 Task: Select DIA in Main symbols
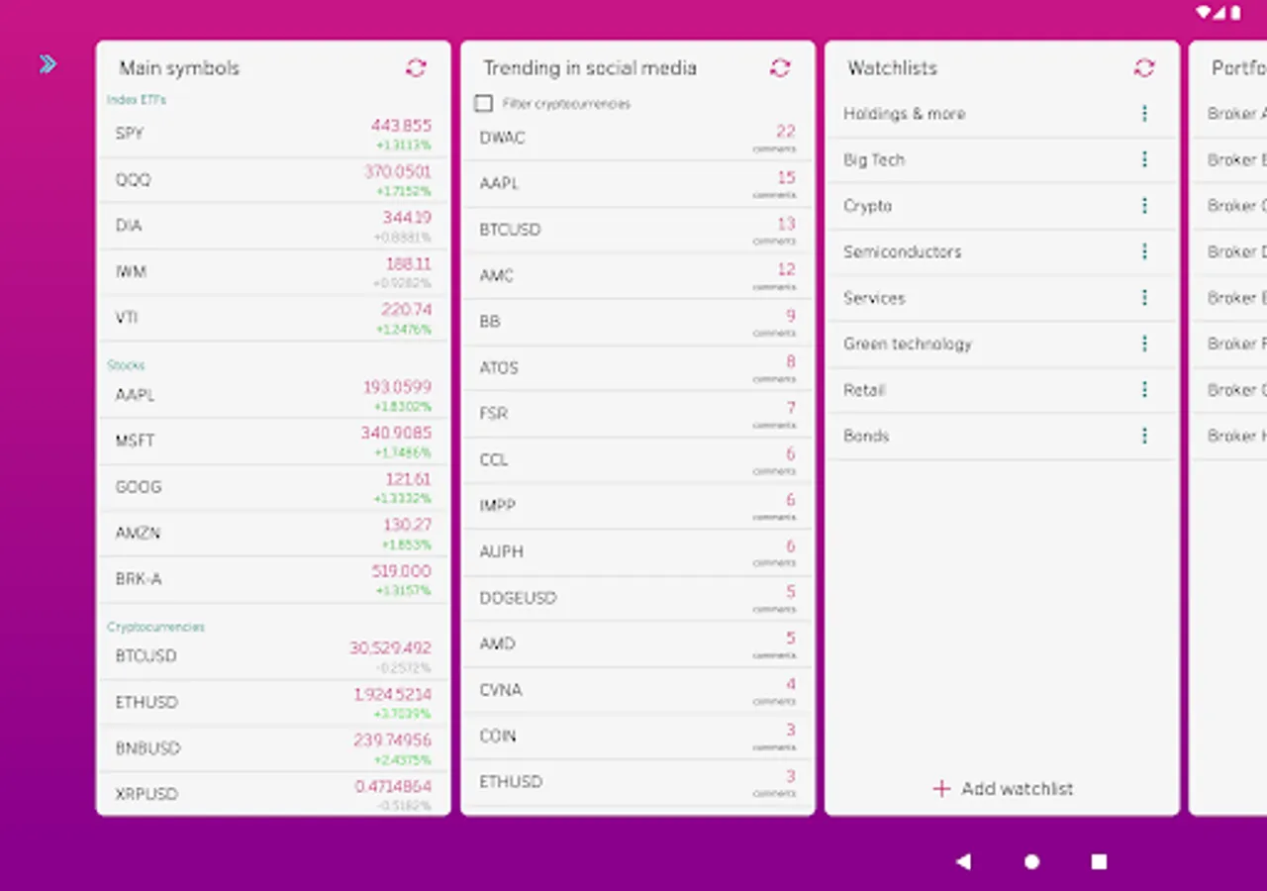pos(273,226)
